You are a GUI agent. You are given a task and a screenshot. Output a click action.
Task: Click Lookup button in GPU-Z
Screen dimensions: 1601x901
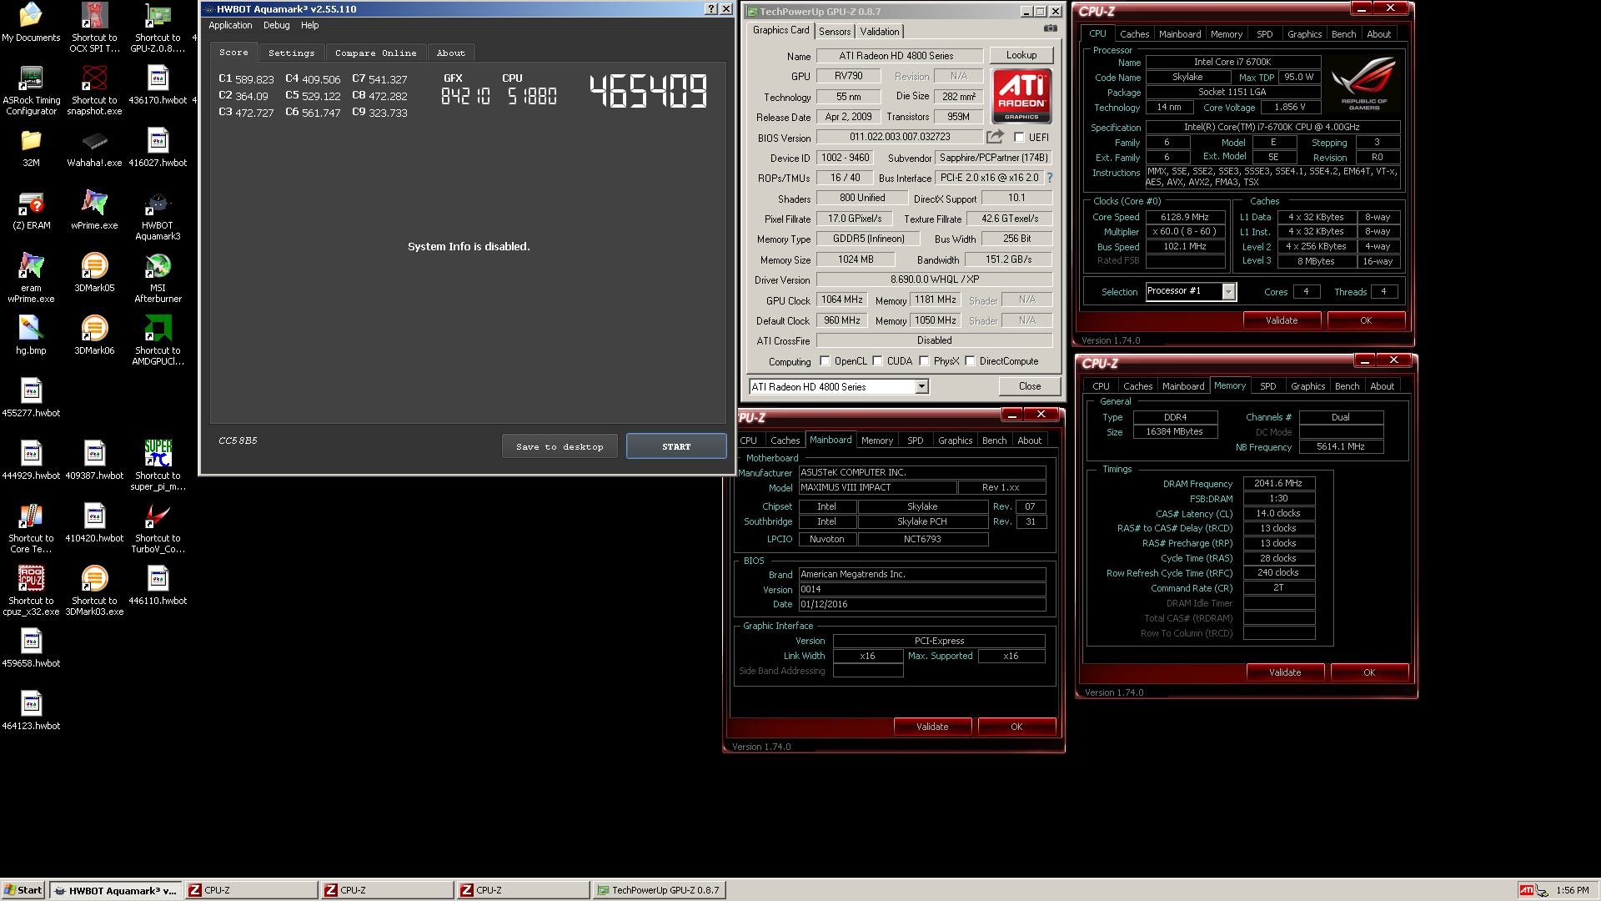[1021, 55]
